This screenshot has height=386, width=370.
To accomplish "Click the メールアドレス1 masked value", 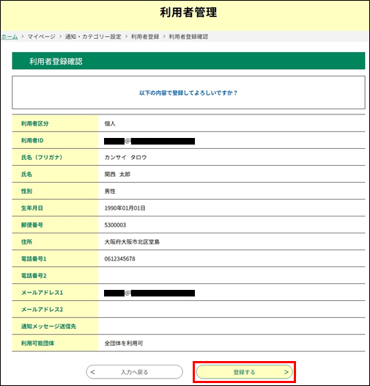I will point(149,293).
